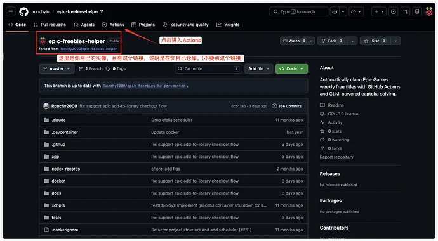Image resolution: width=438 pixels, height=241 pixels.
Task: Open the 0 Tags link
Action: point(116,69)
